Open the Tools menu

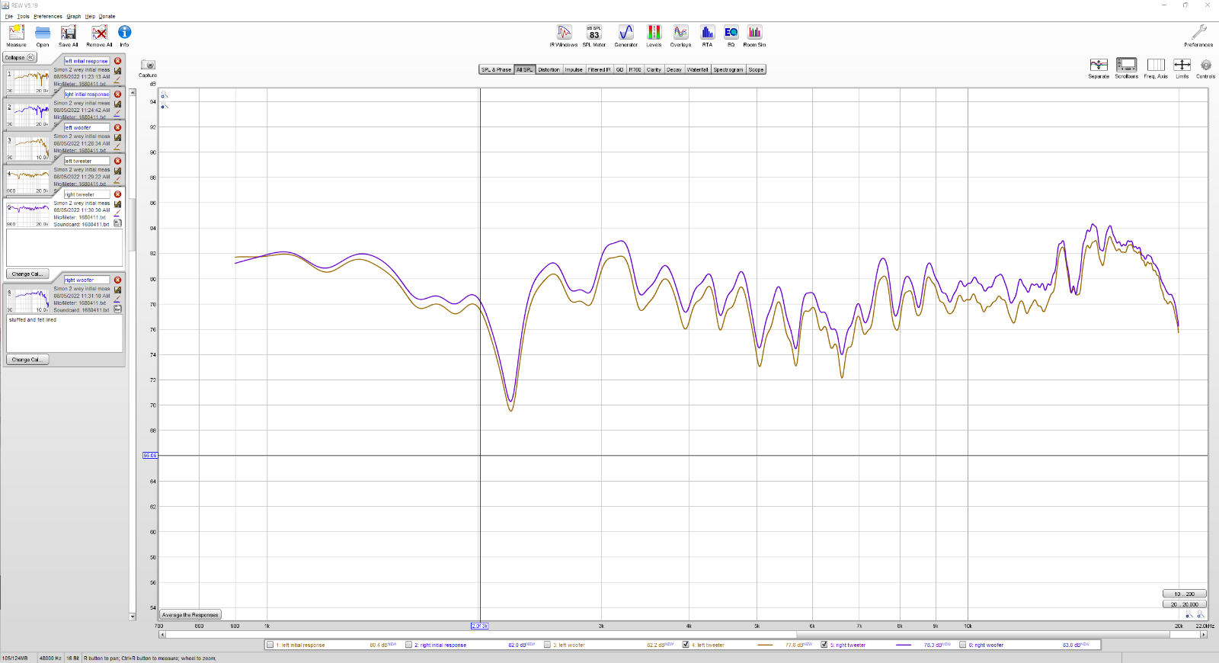[x=24, y=16]
